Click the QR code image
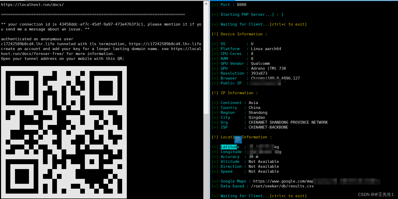 click(64, 132)
